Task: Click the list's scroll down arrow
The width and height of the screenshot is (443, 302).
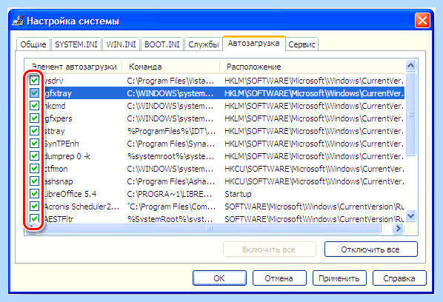Action: (x=411, y=216)
